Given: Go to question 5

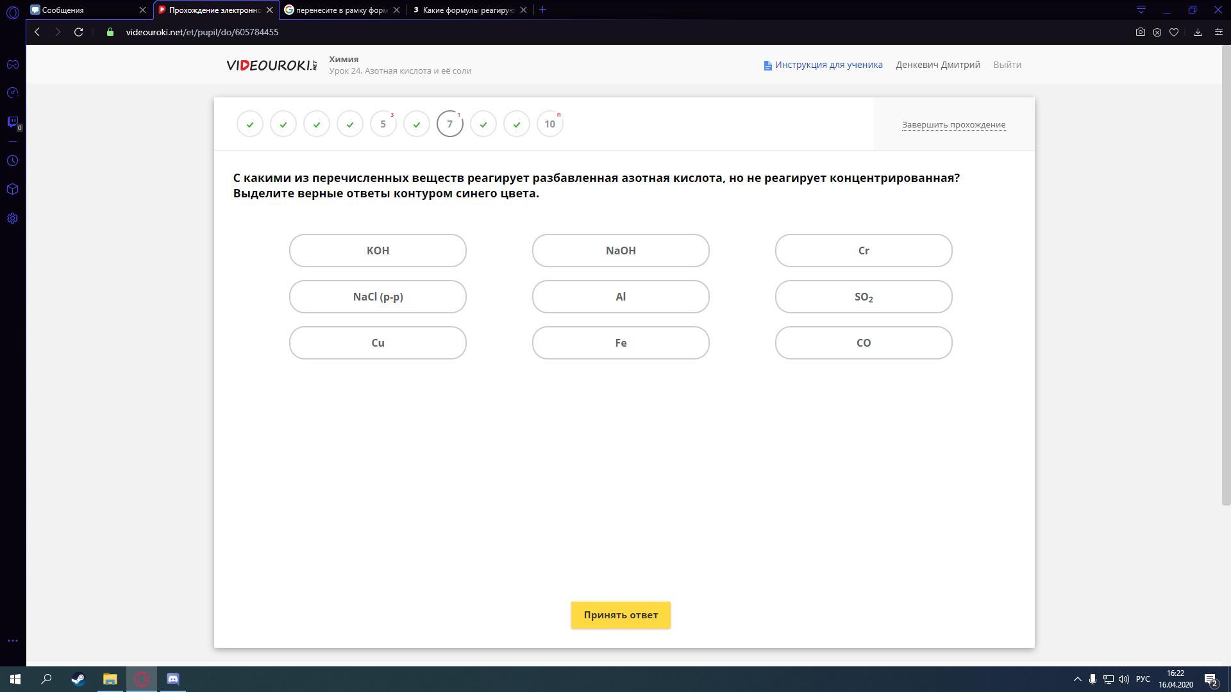Looking at the screenshot, I should (x=383, y=124).
